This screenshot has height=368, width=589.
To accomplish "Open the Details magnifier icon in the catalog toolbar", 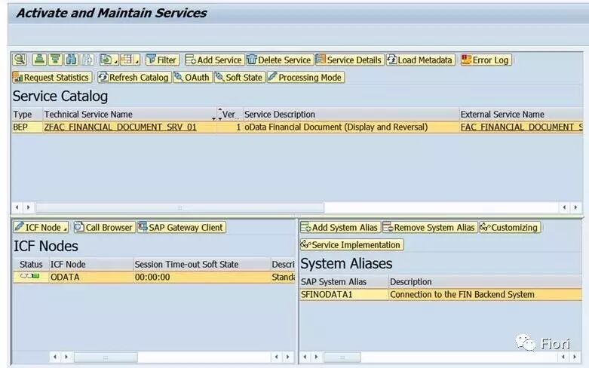I will tap(20, 60).
